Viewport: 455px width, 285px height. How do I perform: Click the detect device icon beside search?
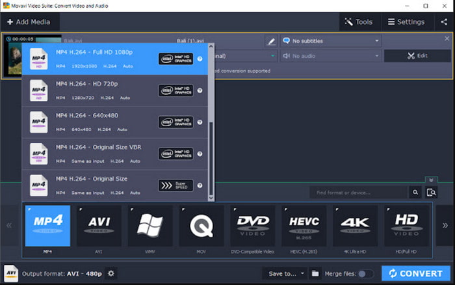[x=432, y=193]
